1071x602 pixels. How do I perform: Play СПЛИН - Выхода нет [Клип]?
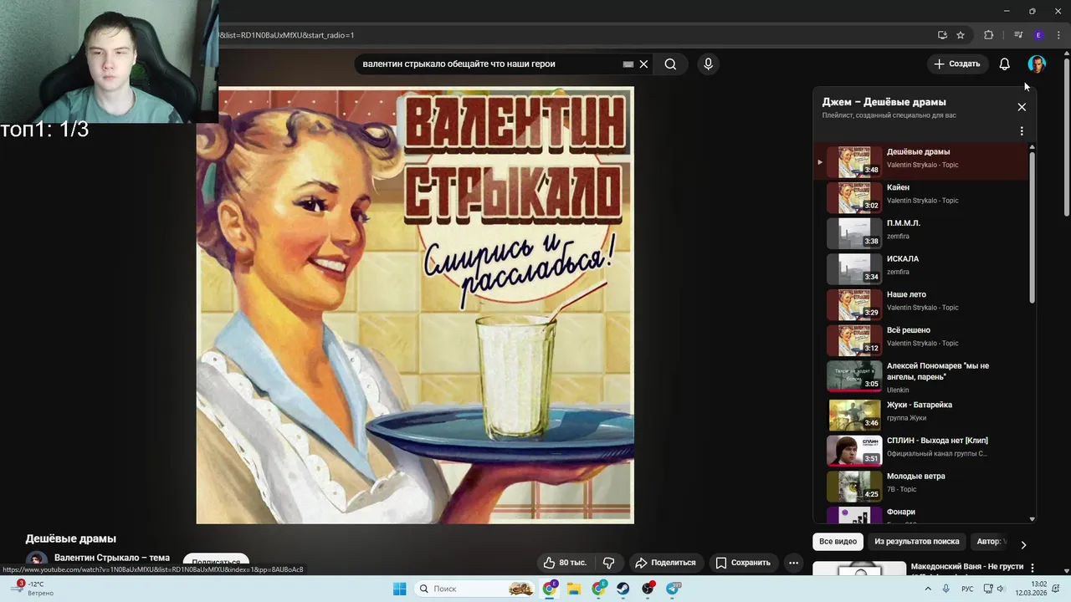click(x=921, y=451)
